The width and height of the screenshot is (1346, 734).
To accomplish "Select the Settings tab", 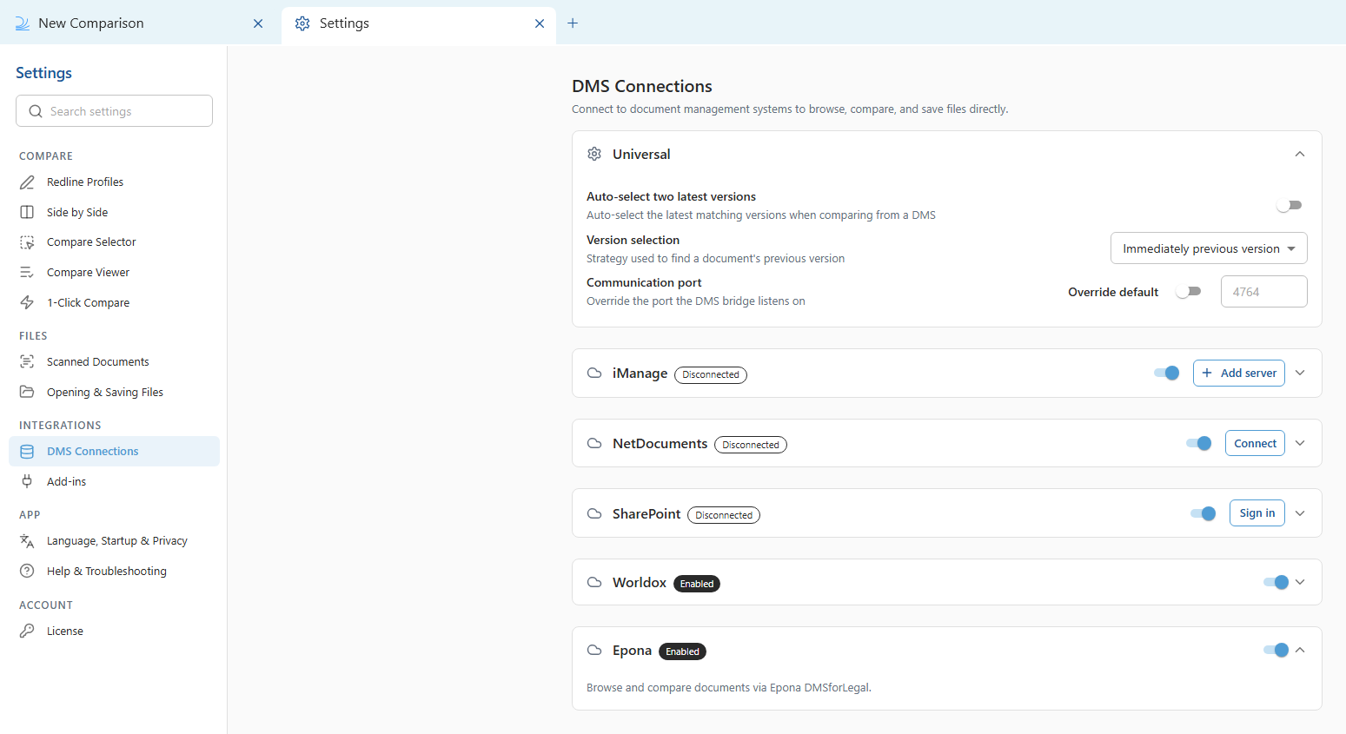I will [x=420, y=24].
